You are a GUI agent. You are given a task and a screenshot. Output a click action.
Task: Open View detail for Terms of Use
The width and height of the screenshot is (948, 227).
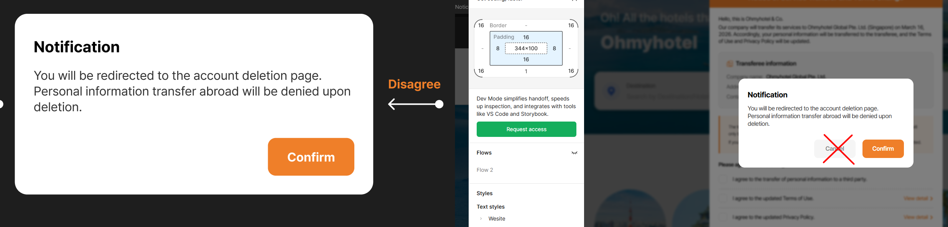pos(918,198)
